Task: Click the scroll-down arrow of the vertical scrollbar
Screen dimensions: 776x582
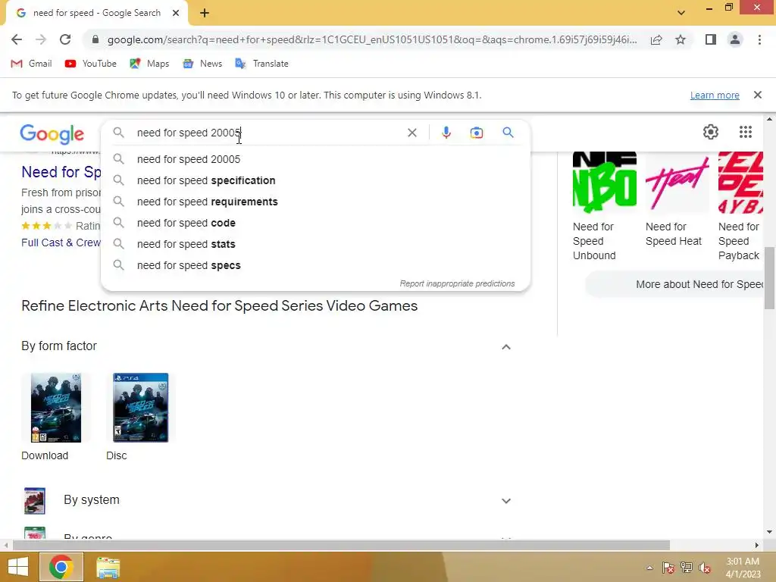Action: pyautogui.click(x=769, y=532)
